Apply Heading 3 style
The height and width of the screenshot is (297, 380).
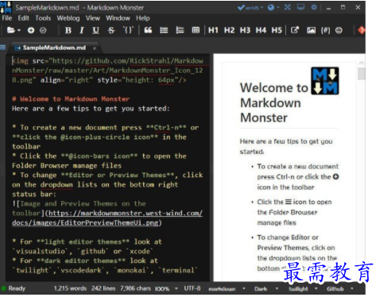pos(245,30)
